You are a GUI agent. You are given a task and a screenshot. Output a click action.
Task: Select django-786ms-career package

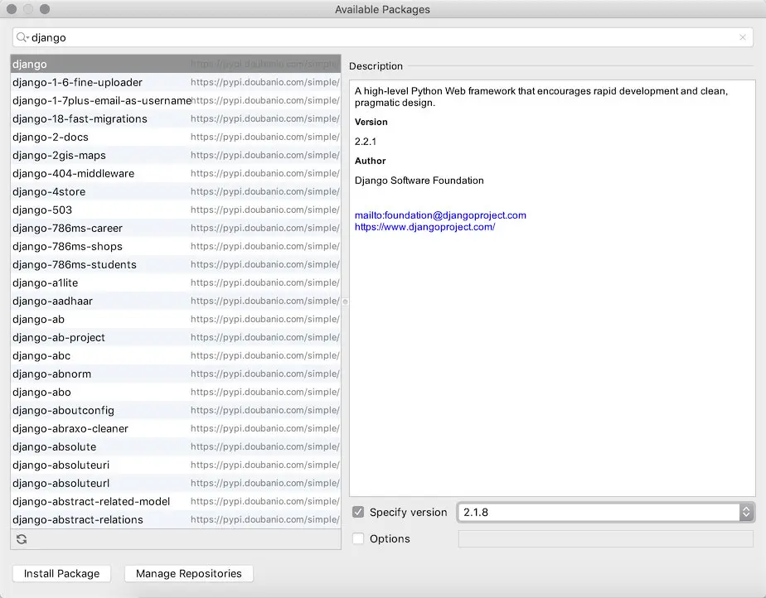click(176, 228)
